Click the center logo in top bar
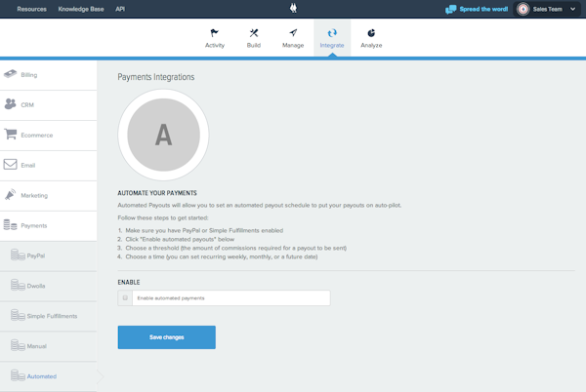The width and height of the screenshot is (586, 392). [x=293, y=9]
